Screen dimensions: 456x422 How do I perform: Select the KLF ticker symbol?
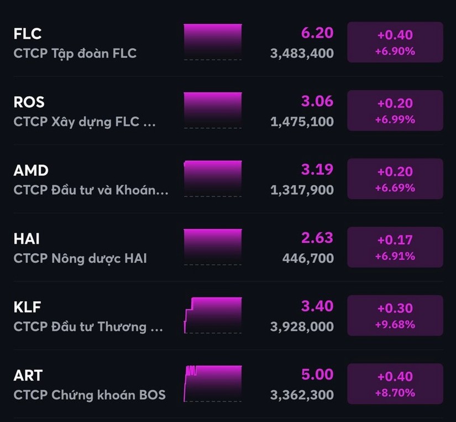pos(28,307)
